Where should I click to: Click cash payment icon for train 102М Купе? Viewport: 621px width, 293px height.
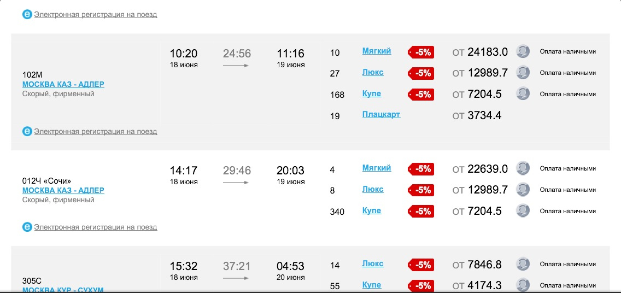[x=523, y=93]
